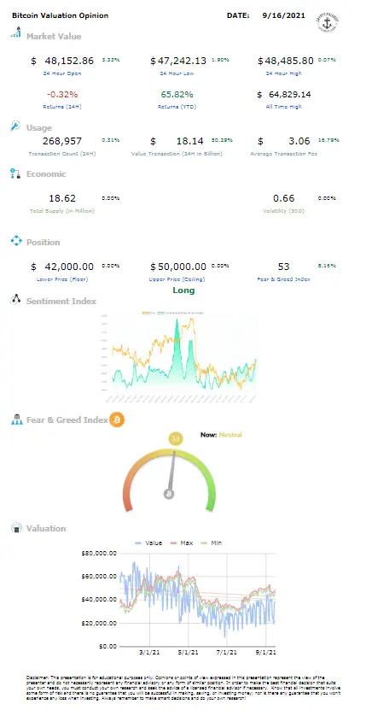Click the 18.14 value transaction figure
The image size is (366, 710).
point(190,141)
